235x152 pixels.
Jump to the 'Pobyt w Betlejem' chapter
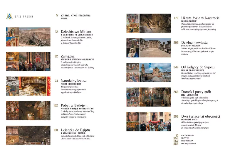coord(74,105)
